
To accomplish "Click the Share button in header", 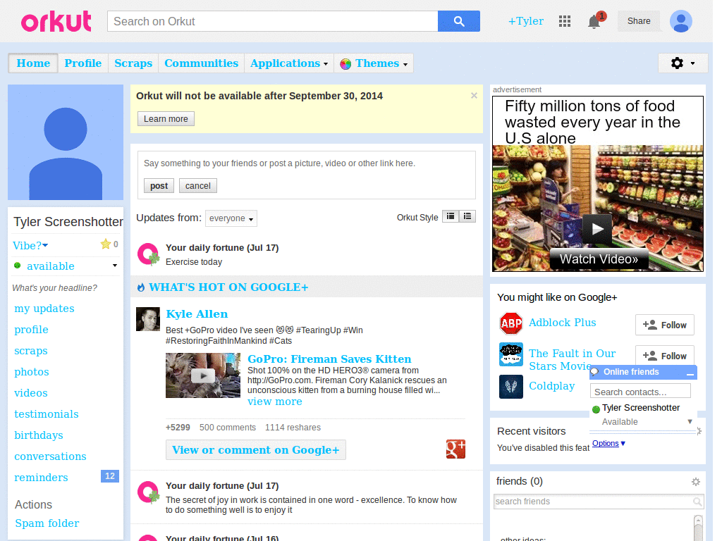I will [639, 21].
